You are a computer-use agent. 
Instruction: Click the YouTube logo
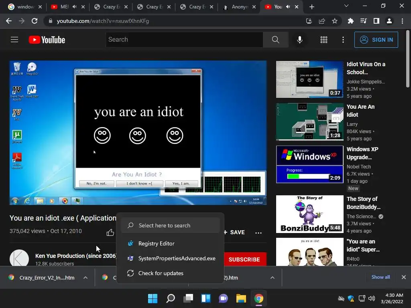47,40
